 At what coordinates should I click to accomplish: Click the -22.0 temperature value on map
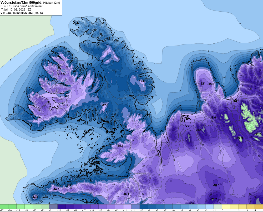258,134
